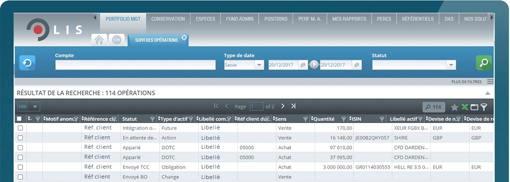This screenshot has width=510, height=182.
Task: Launch search with green magnifier button
Action: 484,63
